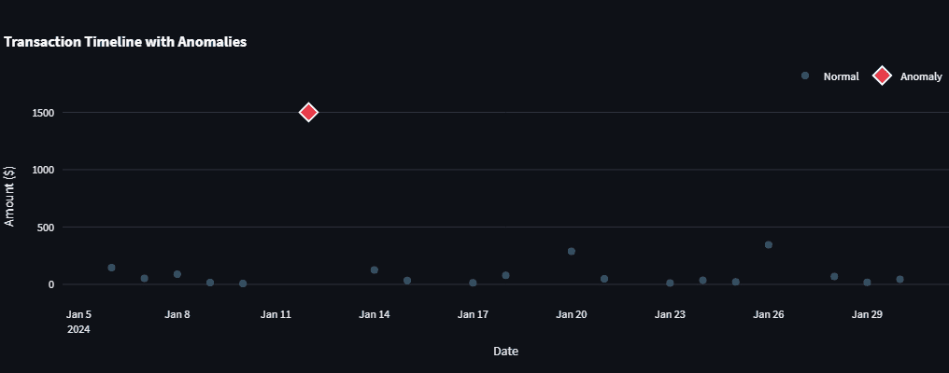Screen dimensions: 949x373
Task: Click the chart title Transaction Timeline with Anomalies
Action: point(125,42)
